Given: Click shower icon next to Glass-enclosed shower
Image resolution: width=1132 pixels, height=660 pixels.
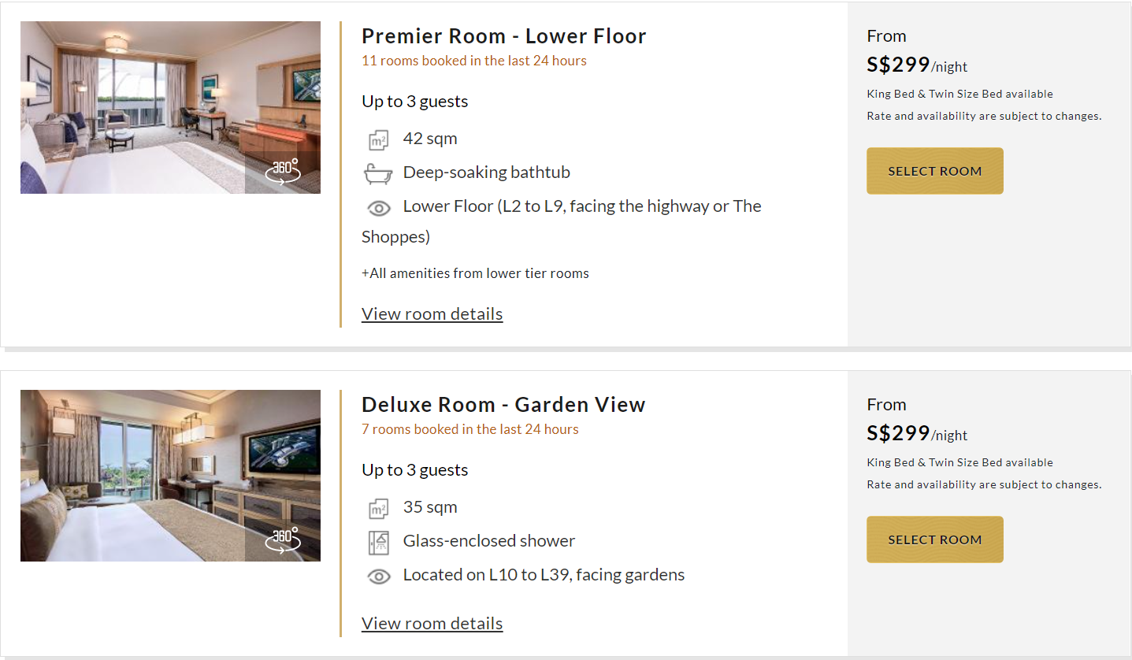Looking at the screenshot, I should pyautogui.click(x=379, y=543).
